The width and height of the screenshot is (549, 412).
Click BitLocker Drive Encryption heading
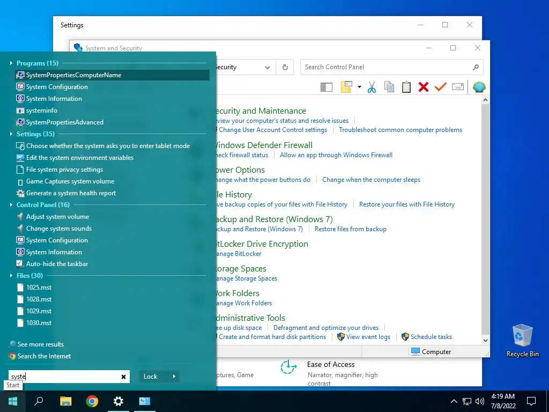[262, 244]
